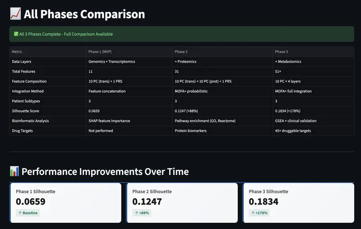Click the '+178%' delta badge
This screenshot has height=229, width=361.
[x=259, y=213]
